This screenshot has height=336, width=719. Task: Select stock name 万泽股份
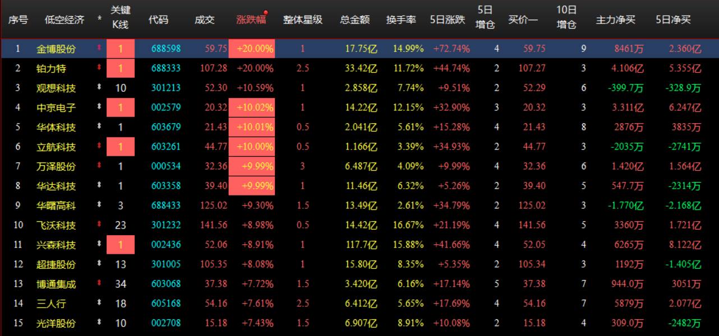coord(56,166)
